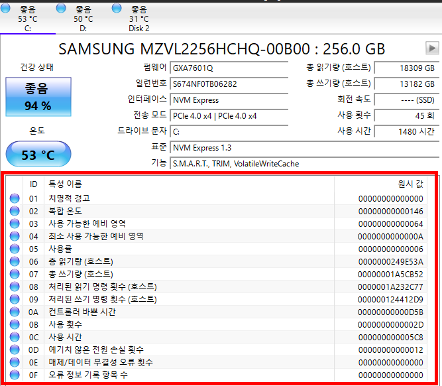Click the raw value 0000000000064
Viewport: 442px width, 386px height.
(391, 224)
